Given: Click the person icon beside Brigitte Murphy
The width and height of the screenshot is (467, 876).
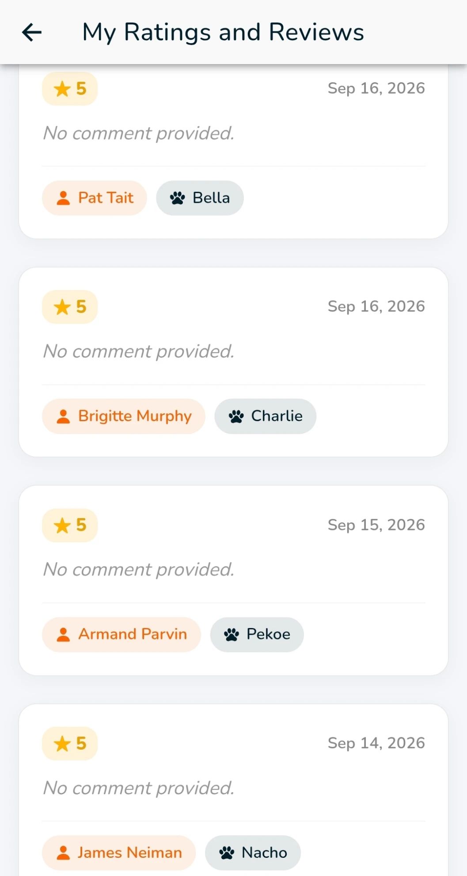Looking at the screenshot, I should tap(64, 416).
